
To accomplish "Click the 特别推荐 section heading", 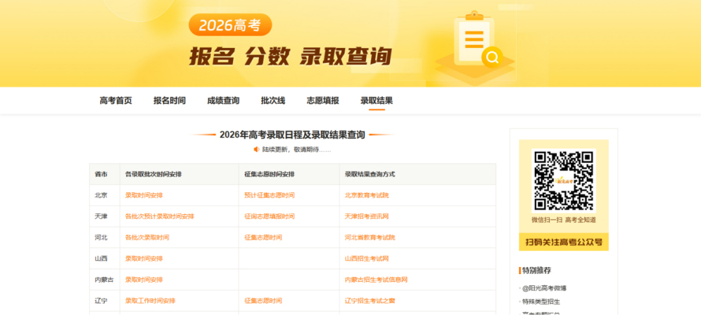I will tap(537, 270).
